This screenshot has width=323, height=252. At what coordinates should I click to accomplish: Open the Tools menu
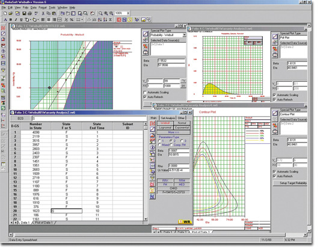pos(52,7)
